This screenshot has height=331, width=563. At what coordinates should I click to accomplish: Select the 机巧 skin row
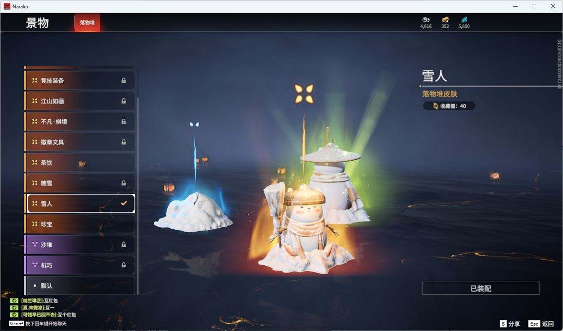[79, 265]
